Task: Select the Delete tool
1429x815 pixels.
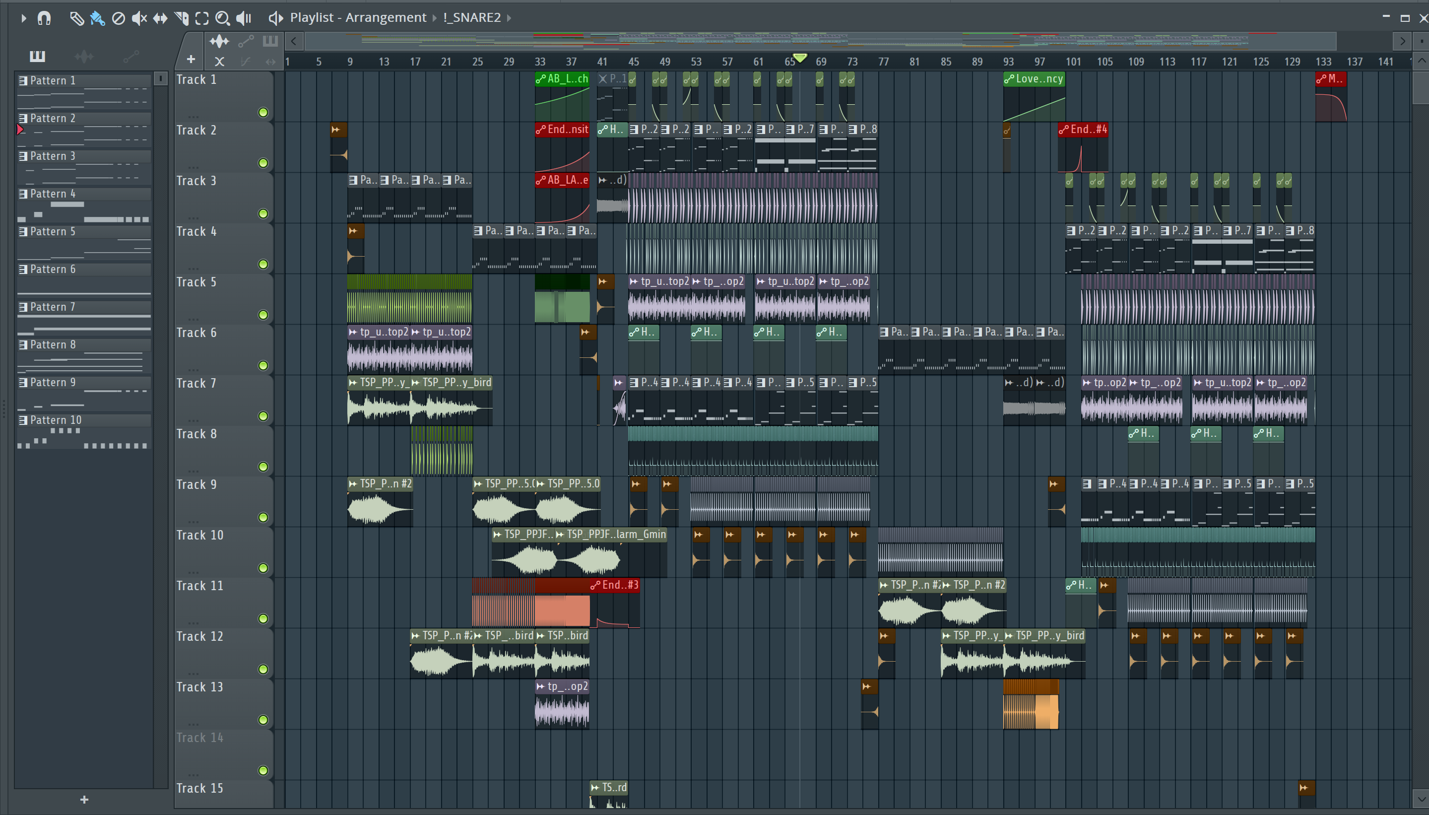Action: point(118,18)
